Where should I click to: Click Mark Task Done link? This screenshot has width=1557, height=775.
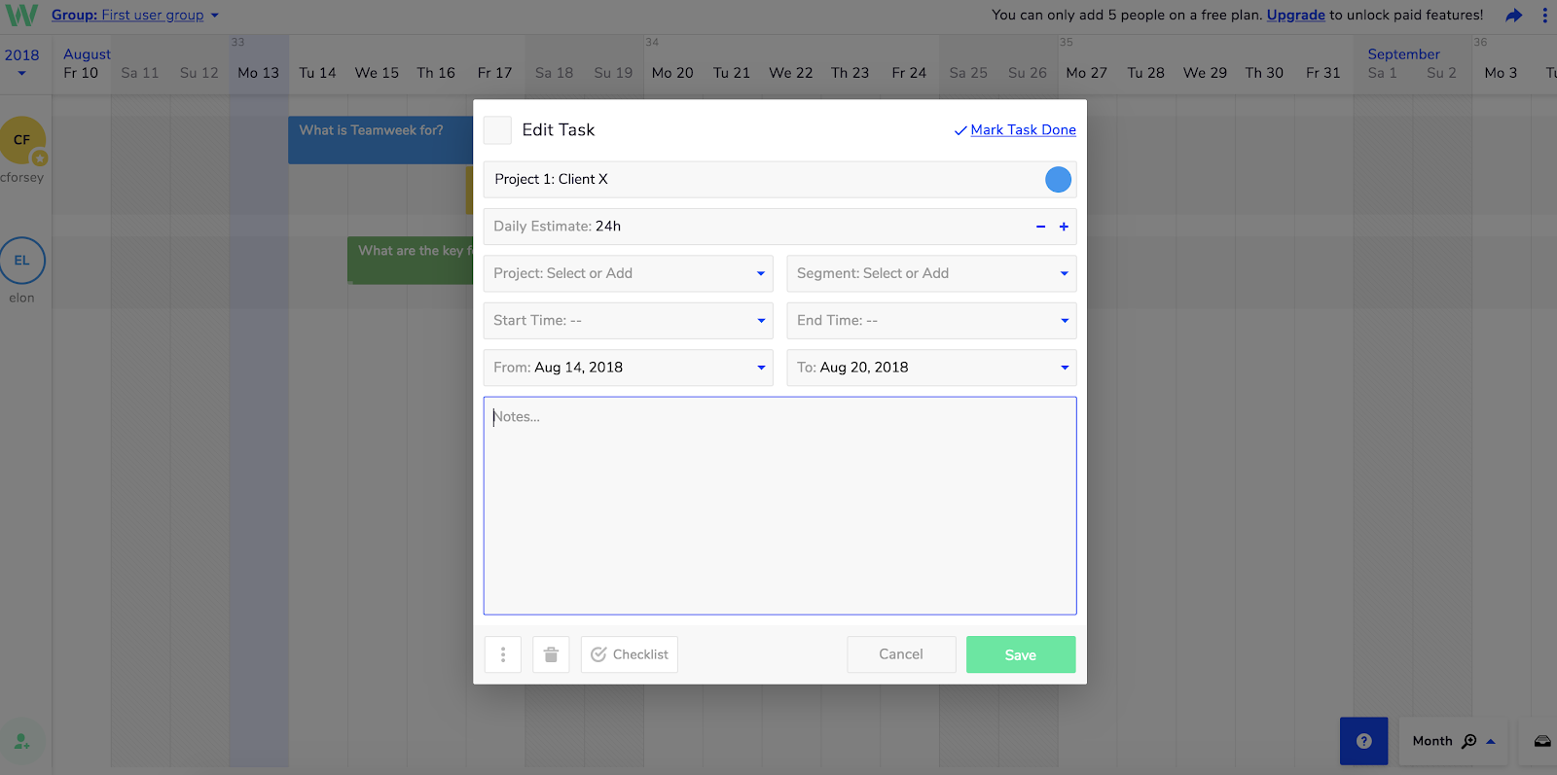[1023, 129]
